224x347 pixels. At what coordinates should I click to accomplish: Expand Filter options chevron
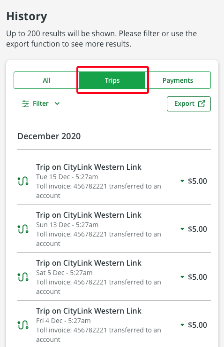tap(57, 103)
